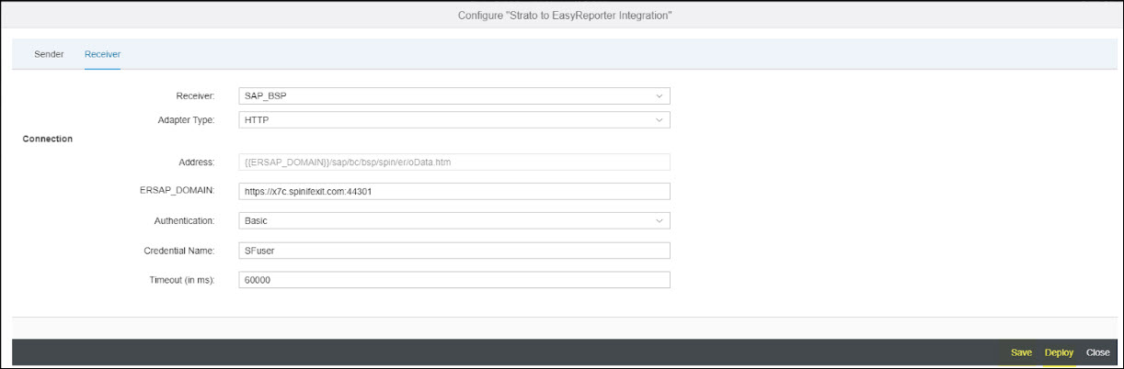Click the Connection section heading
Viewport: 1124px width, 369px height.
[47, 139]
